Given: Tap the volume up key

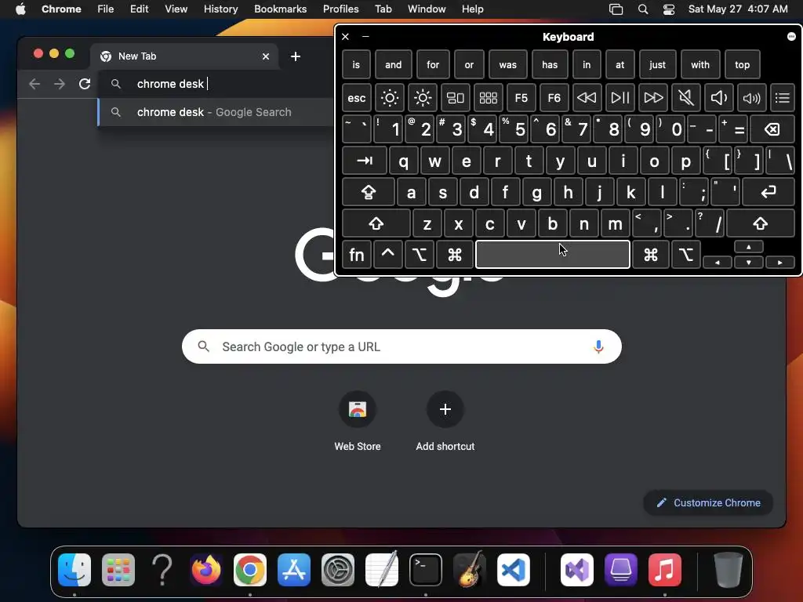Looking at the screenshot, I should point(751,97).
